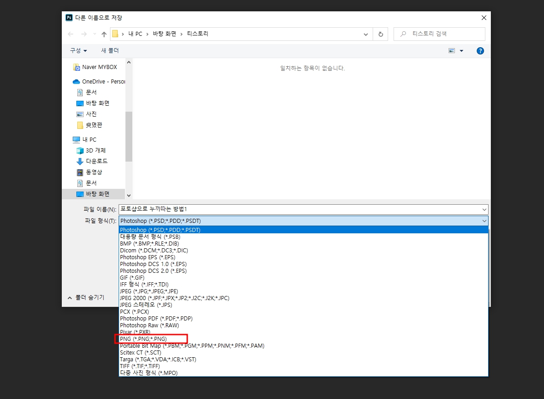Select BMP (*.BMP;*.RLE;*.DIB) format
The image size is (544, 399).
(x=304, y=244)
